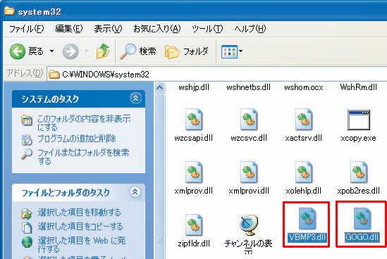Click the GOGO.dll file name label

(x=362, y=237)
